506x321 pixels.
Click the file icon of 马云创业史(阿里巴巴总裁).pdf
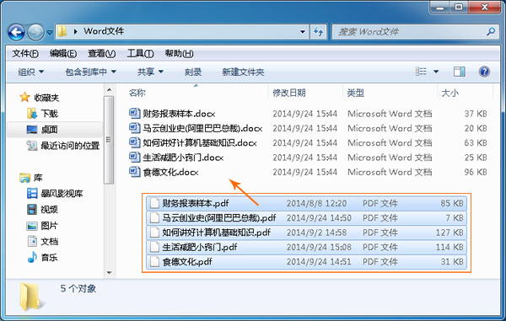click(x=154, y=218)
